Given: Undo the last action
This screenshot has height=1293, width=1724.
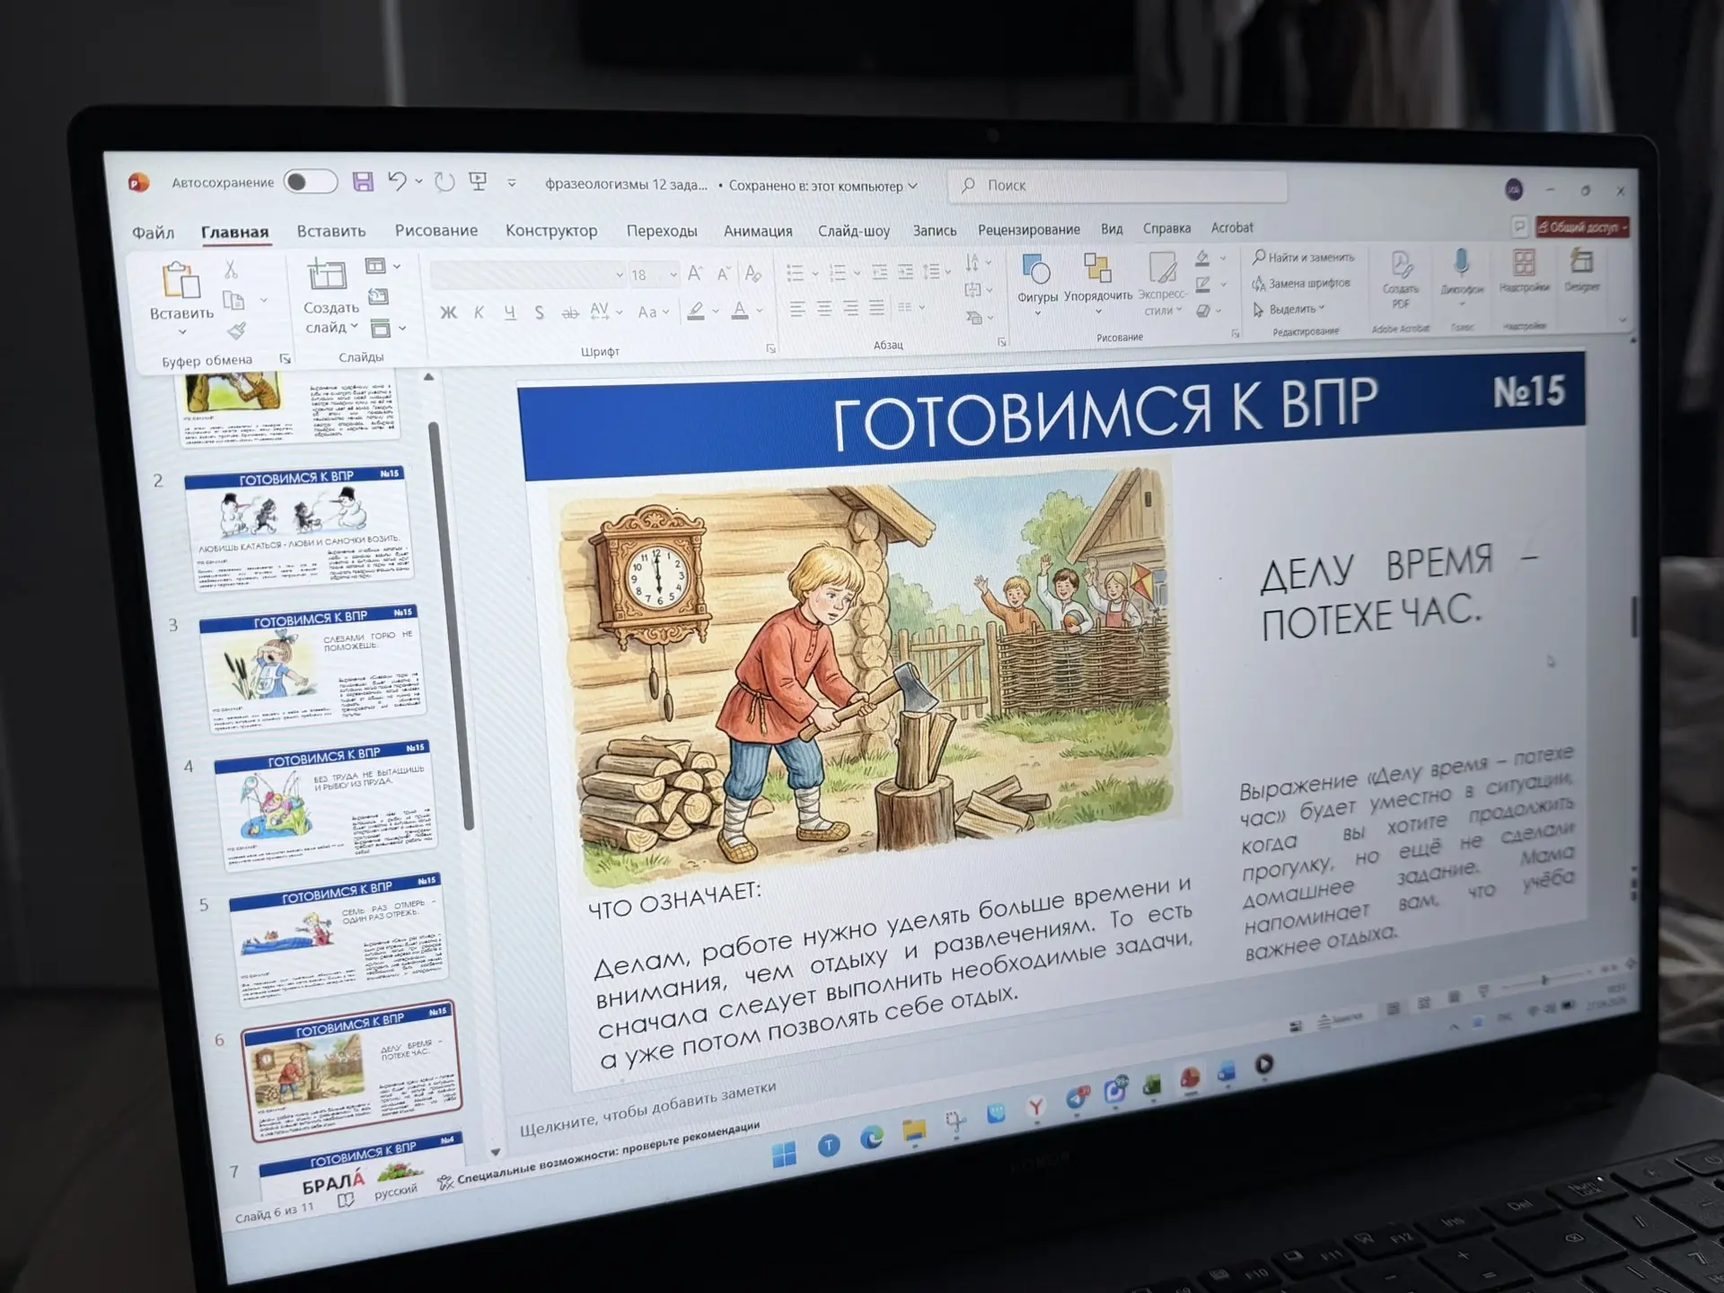Looking at the screenshot, I should pos(397,181).
